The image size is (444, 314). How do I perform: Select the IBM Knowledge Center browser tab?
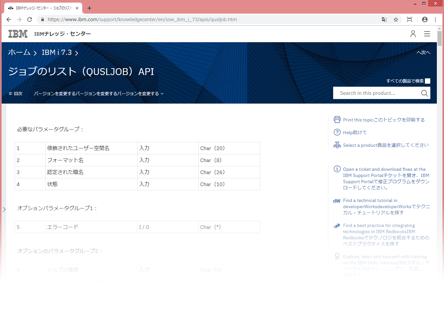[42, 8]
